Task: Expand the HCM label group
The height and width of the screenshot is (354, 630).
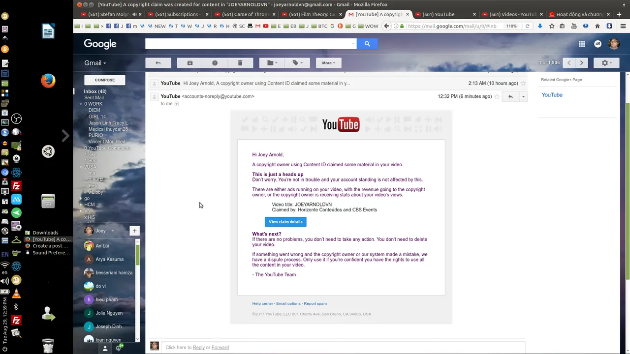Action: 81,205
